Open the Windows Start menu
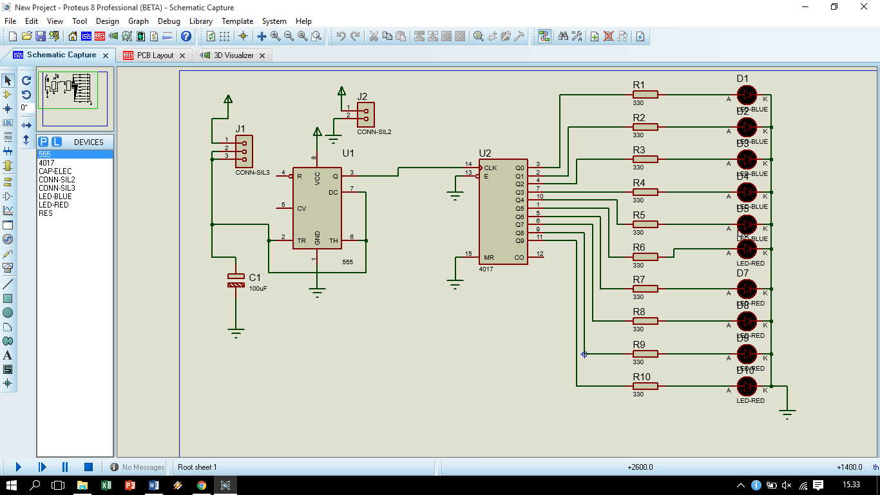The width and height of the screenshot is (880, 495). 12,485
